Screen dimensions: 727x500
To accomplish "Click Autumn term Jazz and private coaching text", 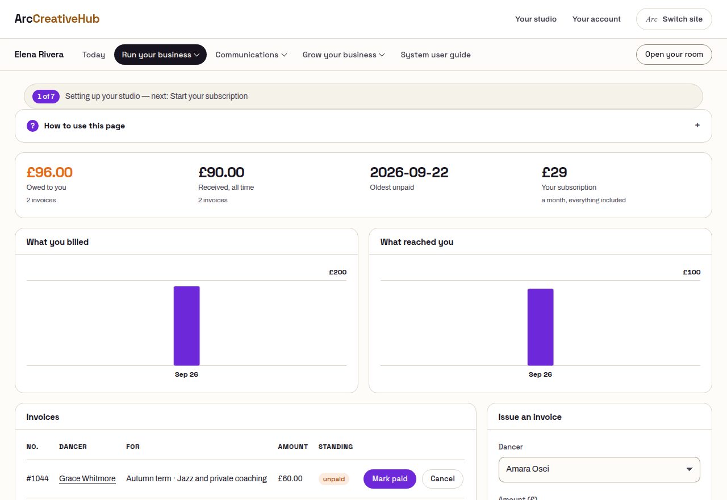I will point(197,478).
